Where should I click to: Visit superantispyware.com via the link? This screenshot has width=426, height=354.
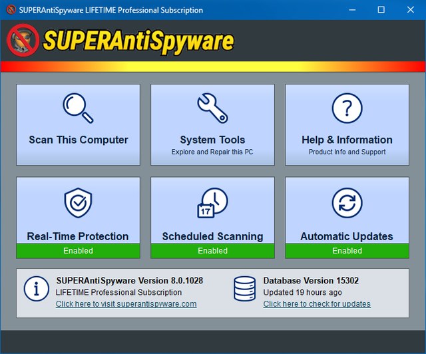pos(126,304)
